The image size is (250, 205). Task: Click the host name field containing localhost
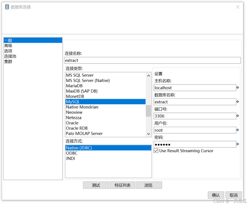[195, 88]
